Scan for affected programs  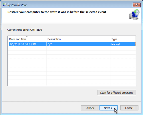(117, 93)
